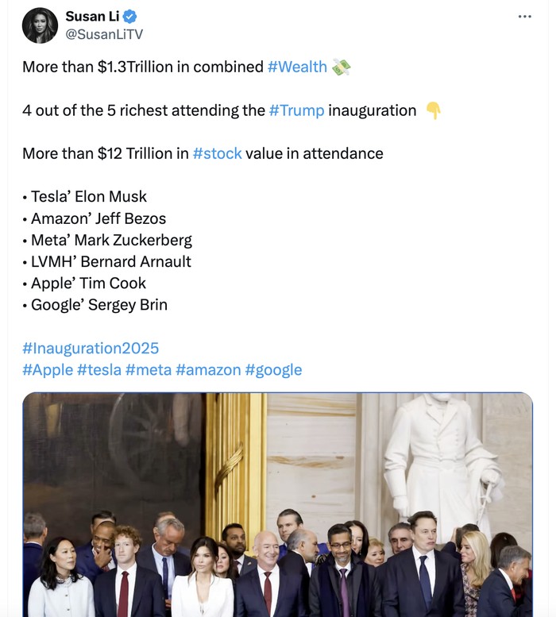Screen dimensions: 556x617
Task: Click the #tesla hashtag
Action: point(100,369)
